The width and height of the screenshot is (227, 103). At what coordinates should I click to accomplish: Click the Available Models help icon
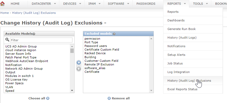pos(34,34)
